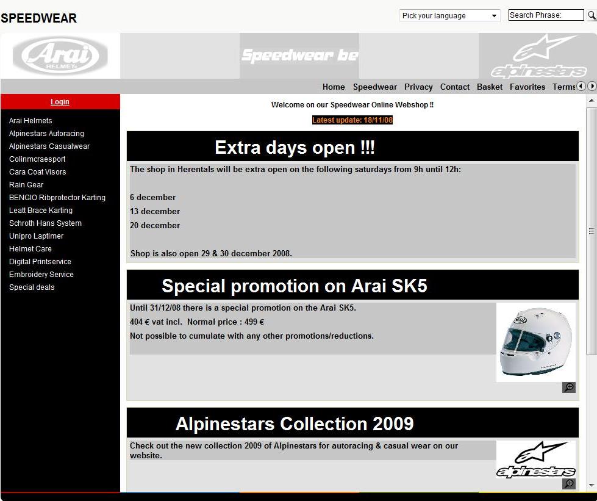597x501 pixels.
Task: Open the Special deals category
Action: [x=32, y=287]
